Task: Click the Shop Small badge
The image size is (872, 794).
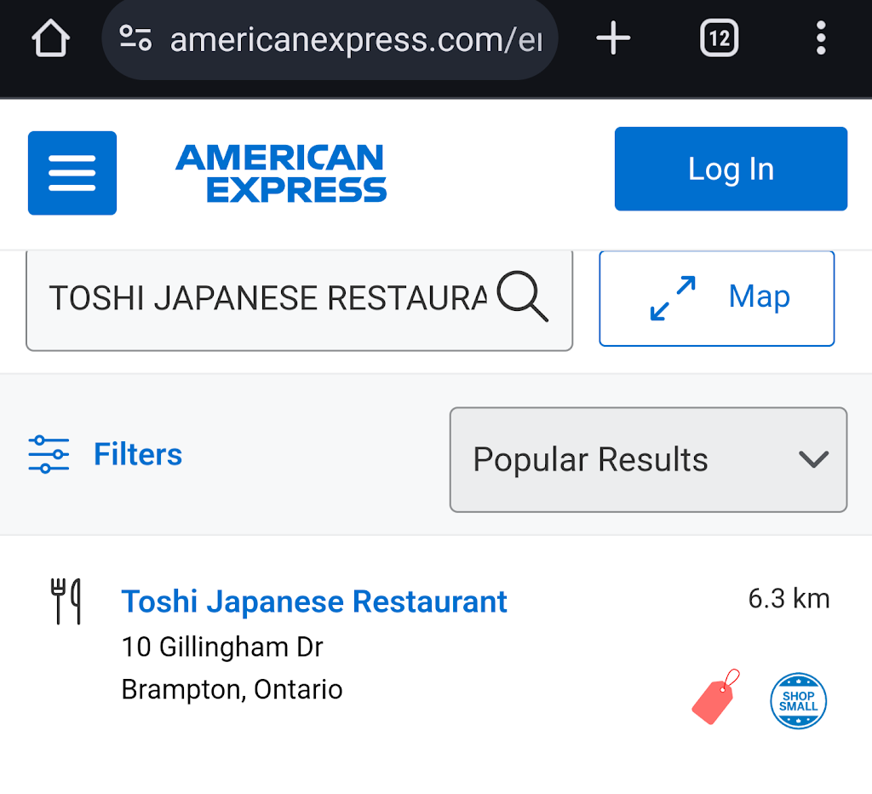Action: (x=798, y=701)
